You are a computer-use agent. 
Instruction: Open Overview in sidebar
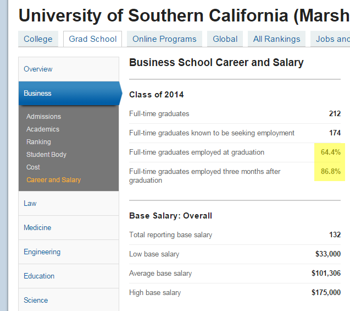coord(38,69)
